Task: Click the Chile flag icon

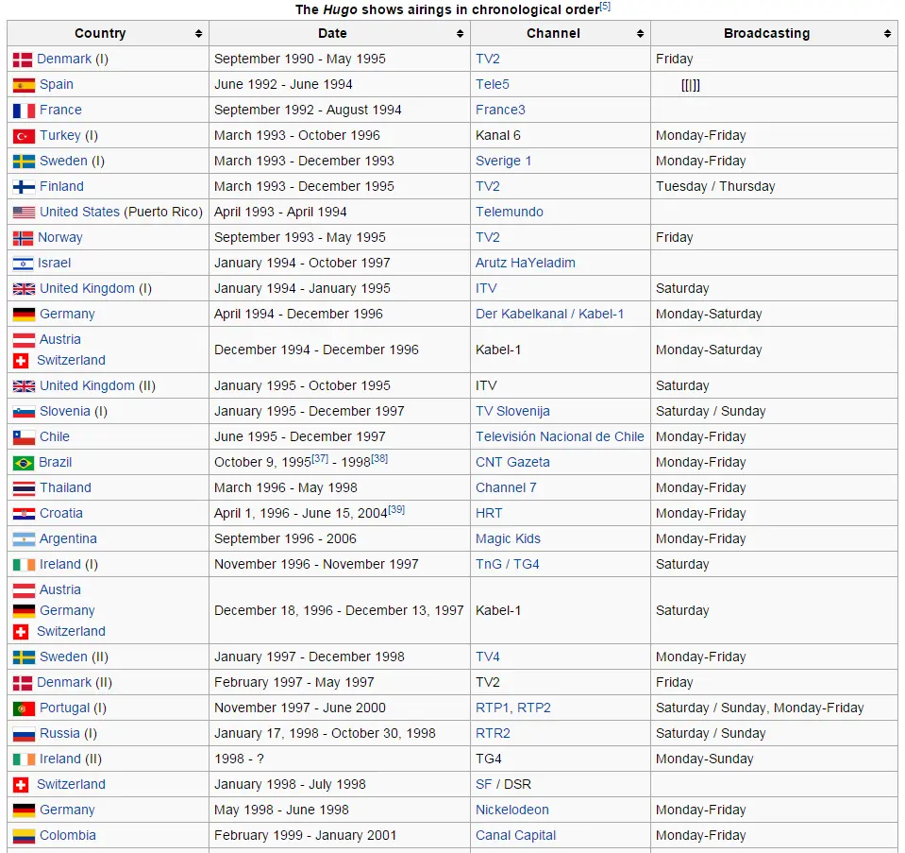Action: (24, 437)
